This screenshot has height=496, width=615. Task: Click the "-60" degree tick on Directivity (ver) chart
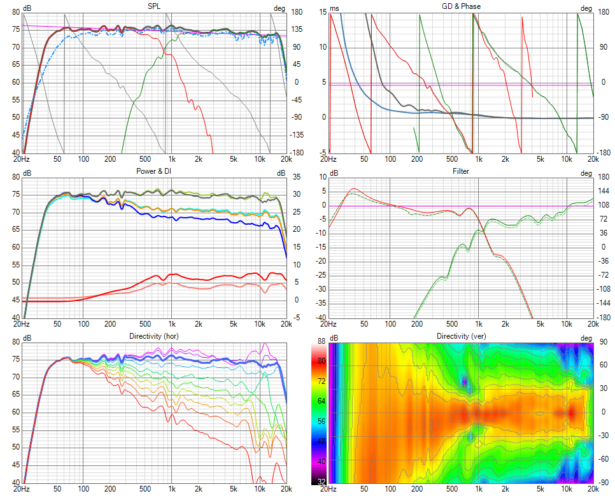604,458
